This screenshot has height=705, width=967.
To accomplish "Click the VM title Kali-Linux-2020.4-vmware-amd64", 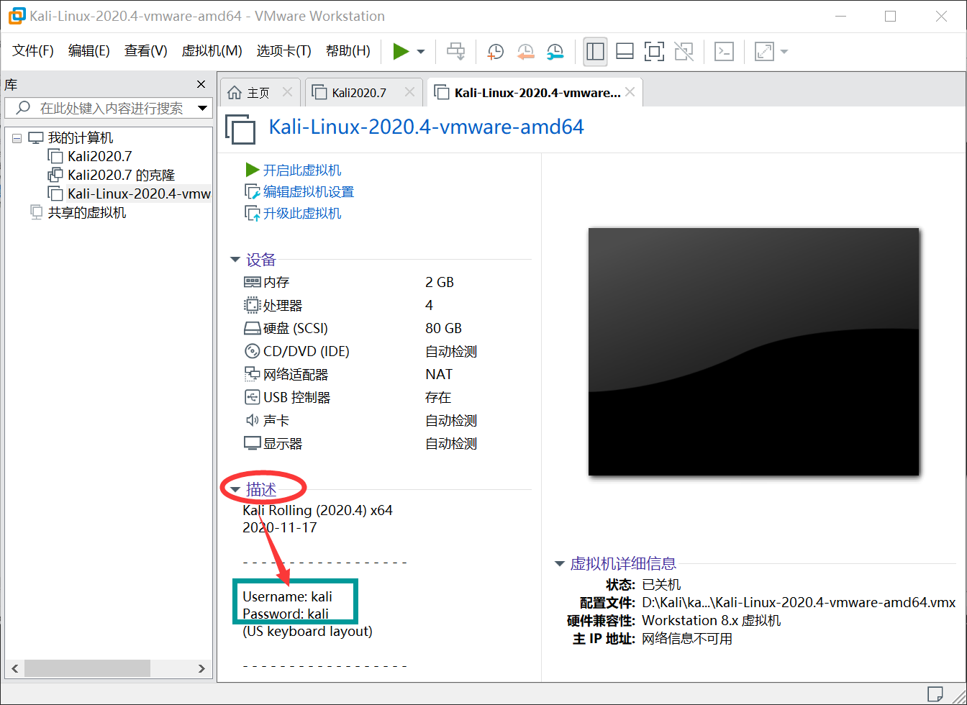I will [426, 127].
